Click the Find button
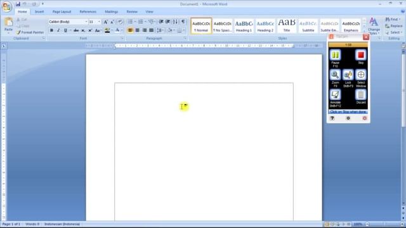The height and width of the screenshot is (228, 406). point(393,20)
